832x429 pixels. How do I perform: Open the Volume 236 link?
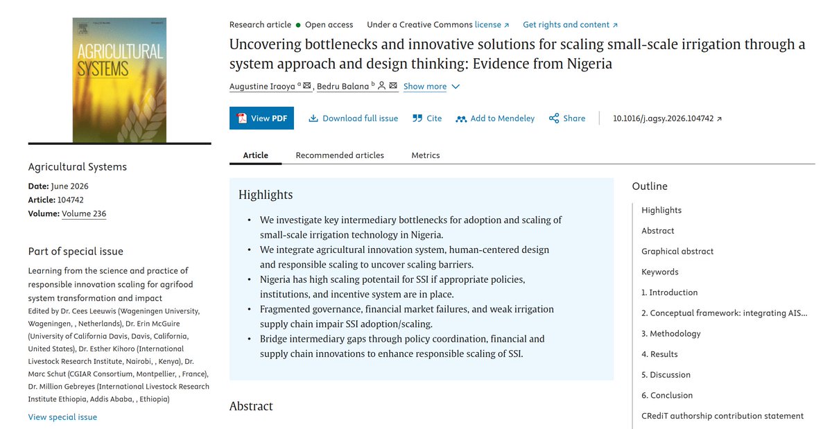point(84,214)
